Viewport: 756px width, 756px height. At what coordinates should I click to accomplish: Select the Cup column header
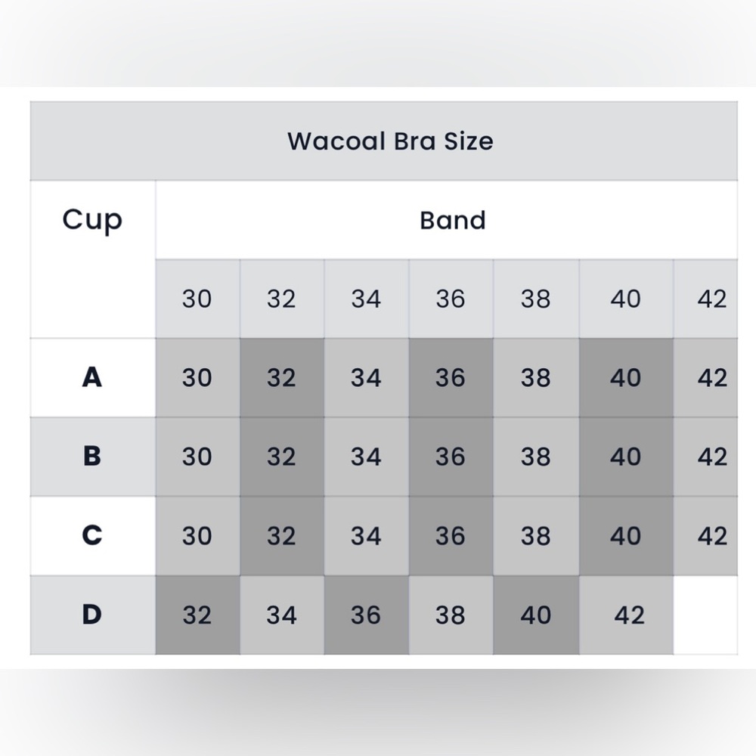tap(92, 259)
